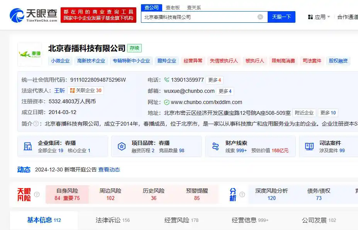Open the 应用 apps grid icon
This screenshot has height=230, width=358.
click(310, 17)
